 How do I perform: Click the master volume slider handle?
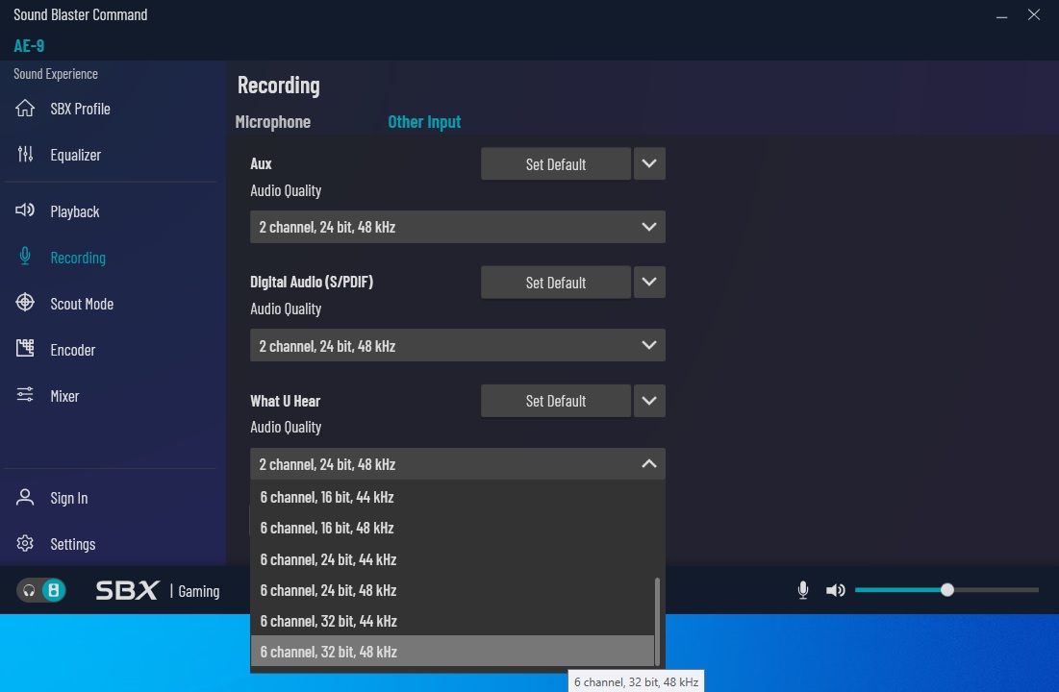click(947, 590)
